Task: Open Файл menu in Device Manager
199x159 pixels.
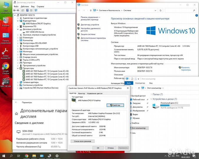Action: 16,6
